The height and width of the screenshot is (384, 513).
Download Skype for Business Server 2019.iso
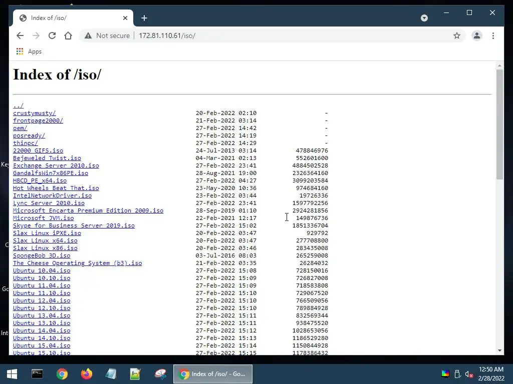(74, 225)
